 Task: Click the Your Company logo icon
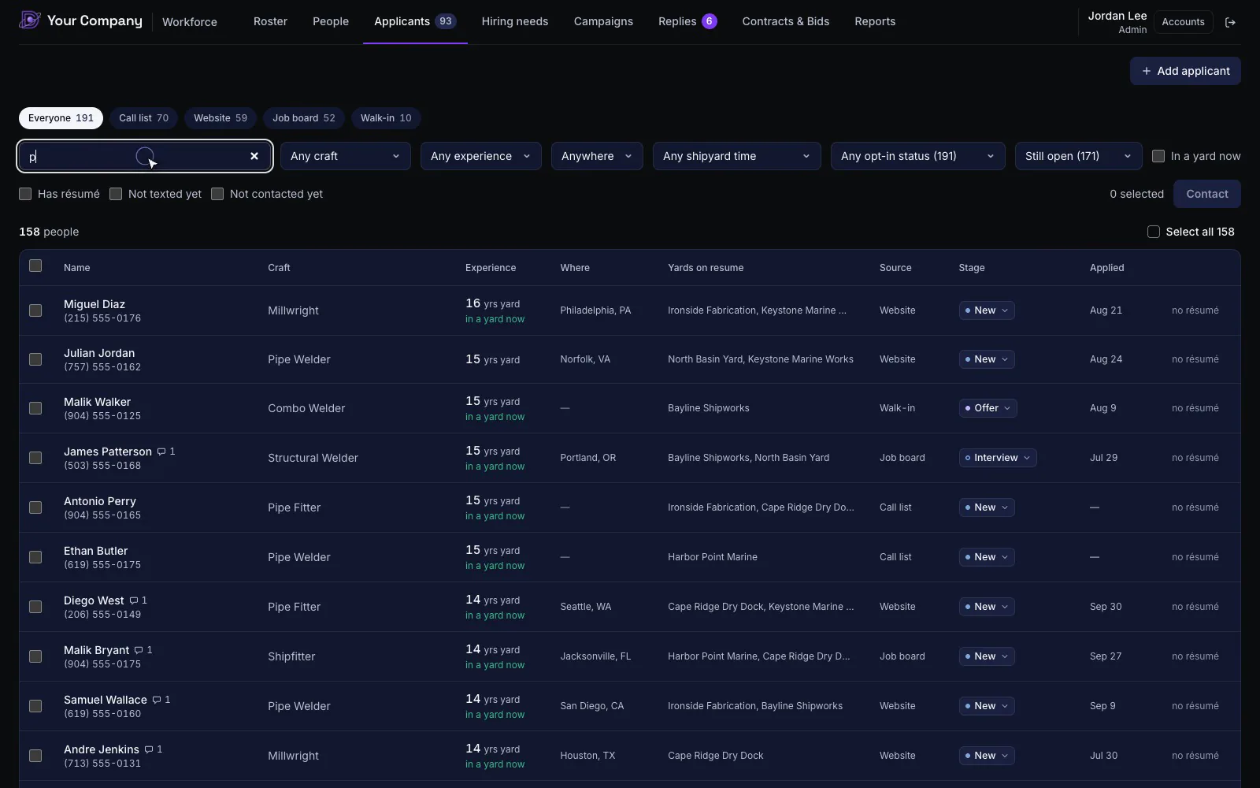[30, 20]
